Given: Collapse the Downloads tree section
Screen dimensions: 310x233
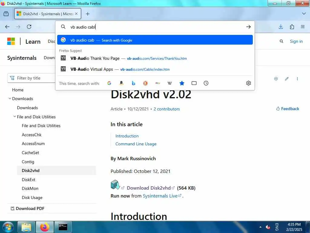Looking at the screenshot, I should (10, 99).
